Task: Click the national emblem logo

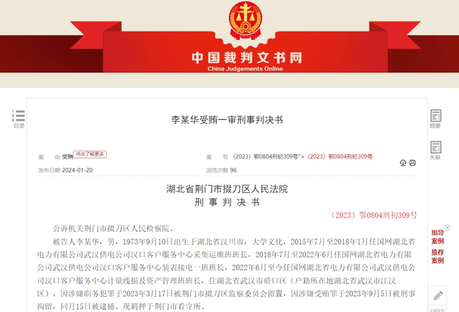Action: (245, 20)
